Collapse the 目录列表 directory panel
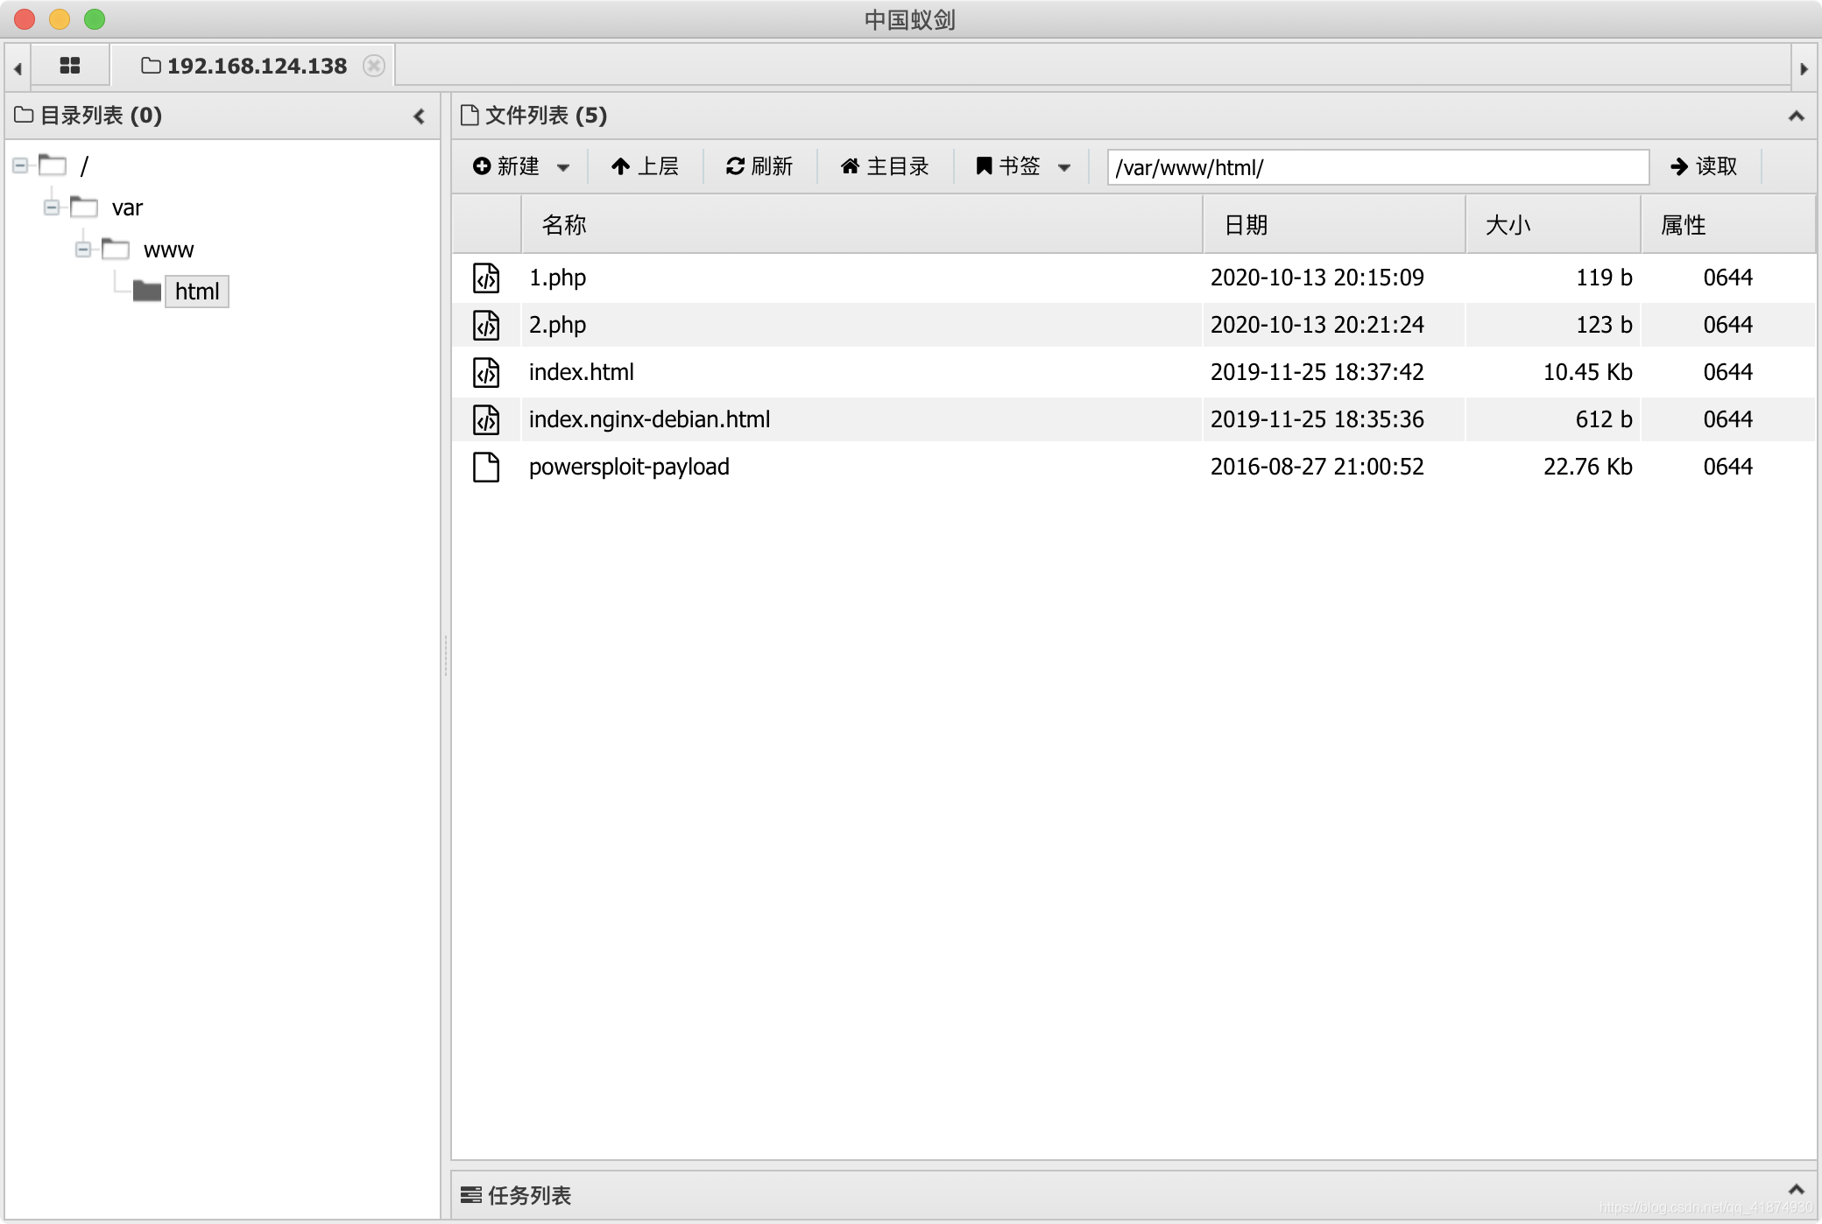Screen dimensions: 1822x1224 click(420, 116)
